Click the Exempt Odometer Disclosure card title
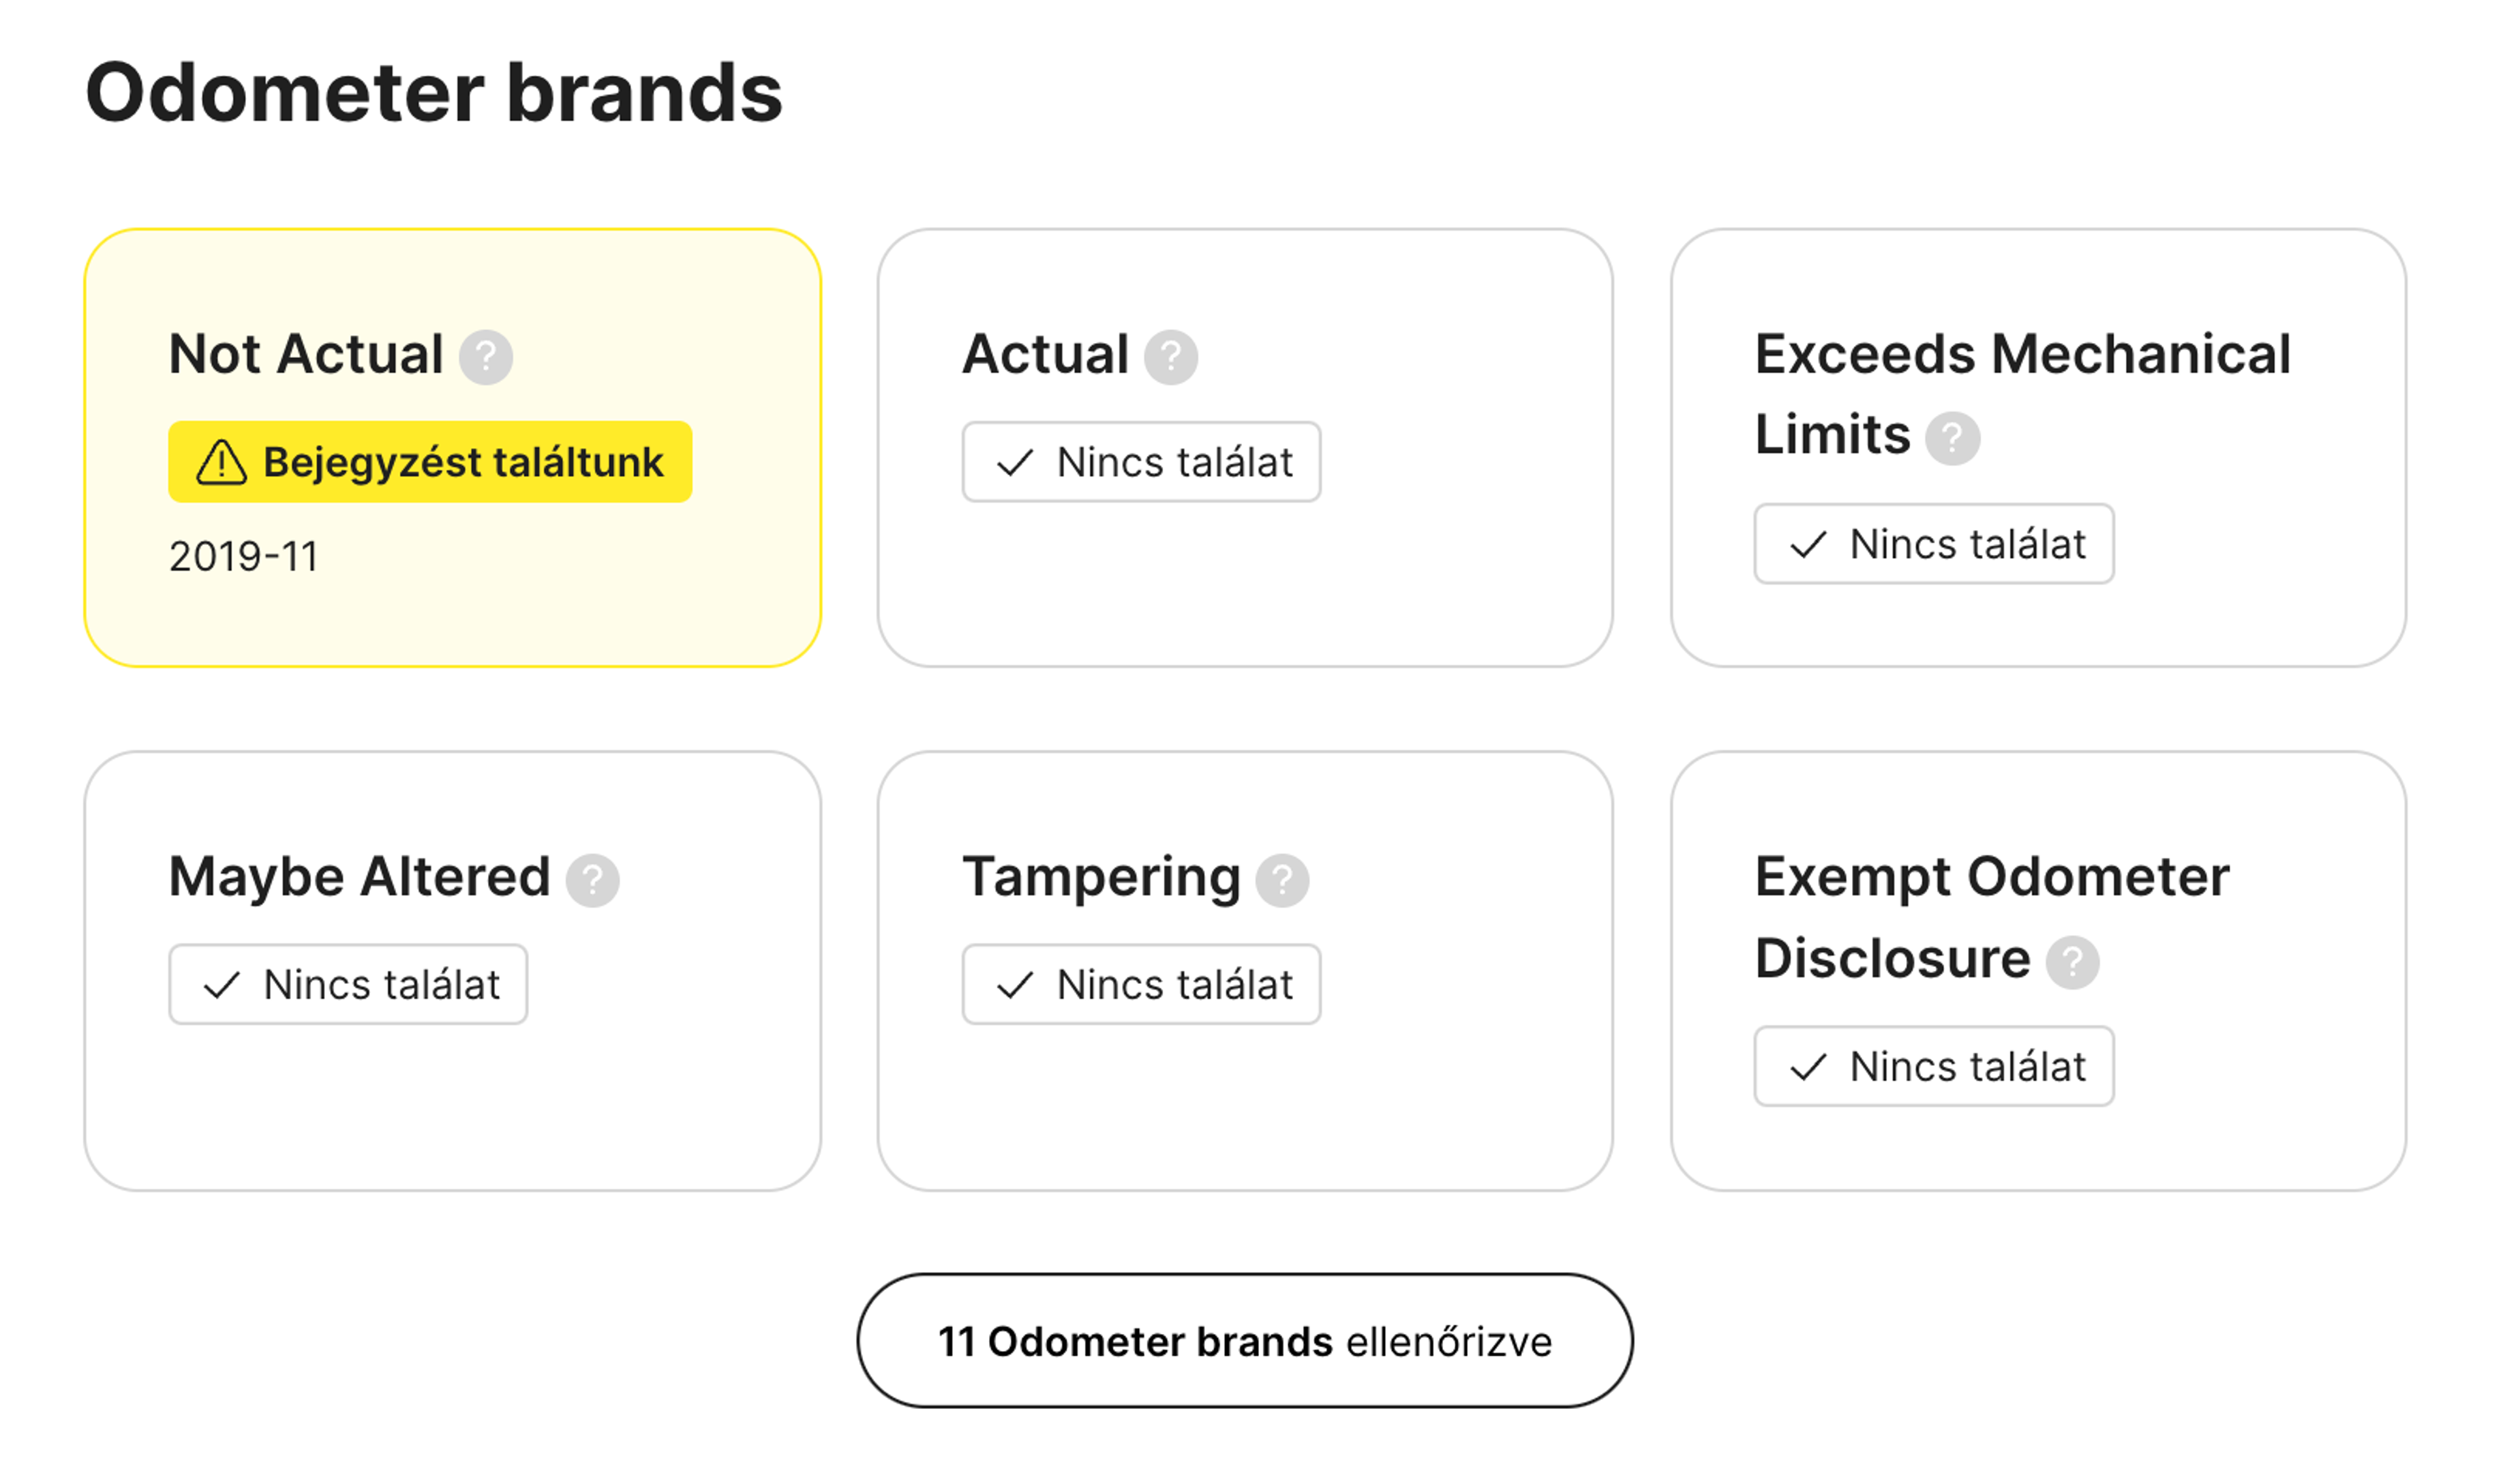The image size is (2505, 1484). (x=1993, y=918)
